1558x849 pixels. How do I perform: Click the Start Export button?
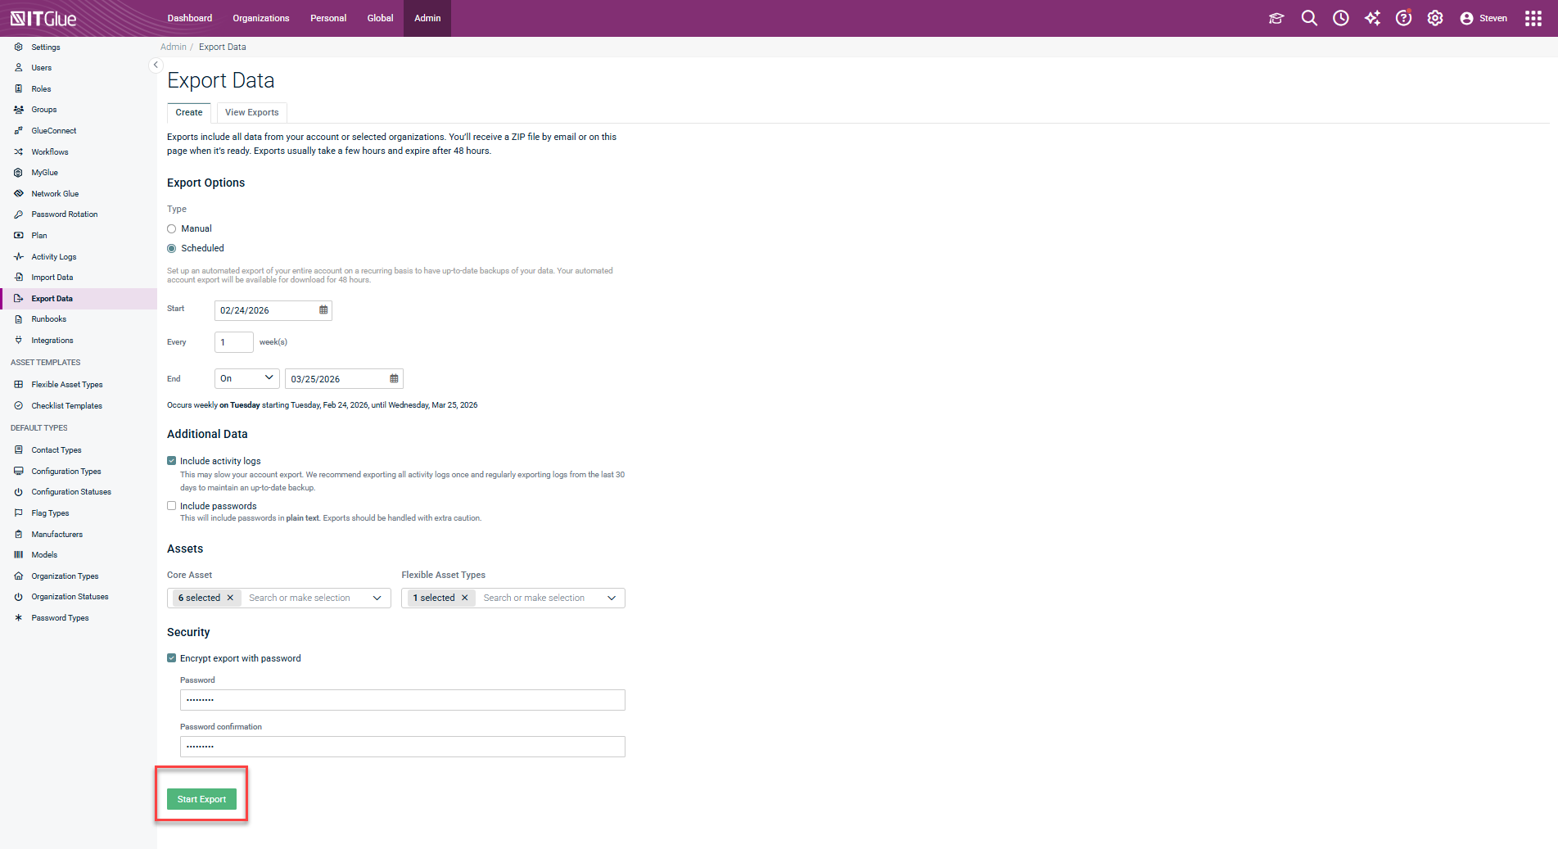[201, 799]
